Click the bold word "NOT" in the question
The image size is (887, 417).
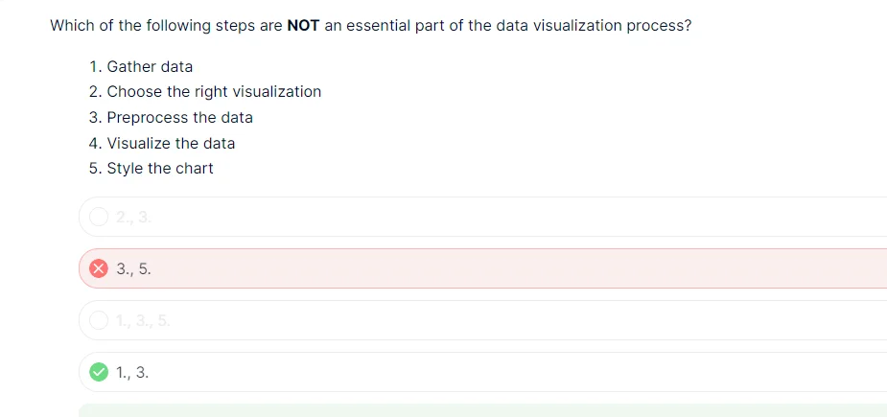point(303,26)
